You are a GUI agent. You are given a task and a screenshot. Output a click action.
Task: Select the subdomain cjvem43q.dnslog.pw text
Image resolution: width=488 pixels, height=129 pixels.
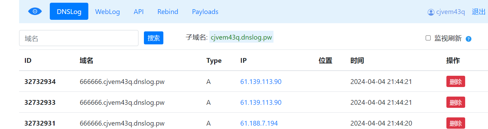[241, 38]
